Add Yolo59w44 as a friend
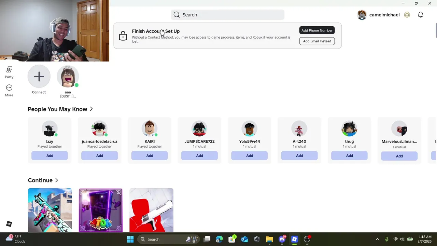437x246 pixels. click(x=250, y=155)
